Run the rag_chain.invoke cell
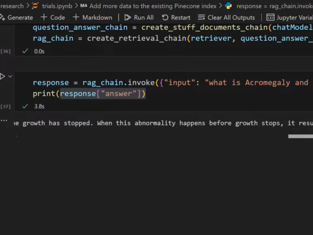The image size is (313, 235). [x=3, y=76]
